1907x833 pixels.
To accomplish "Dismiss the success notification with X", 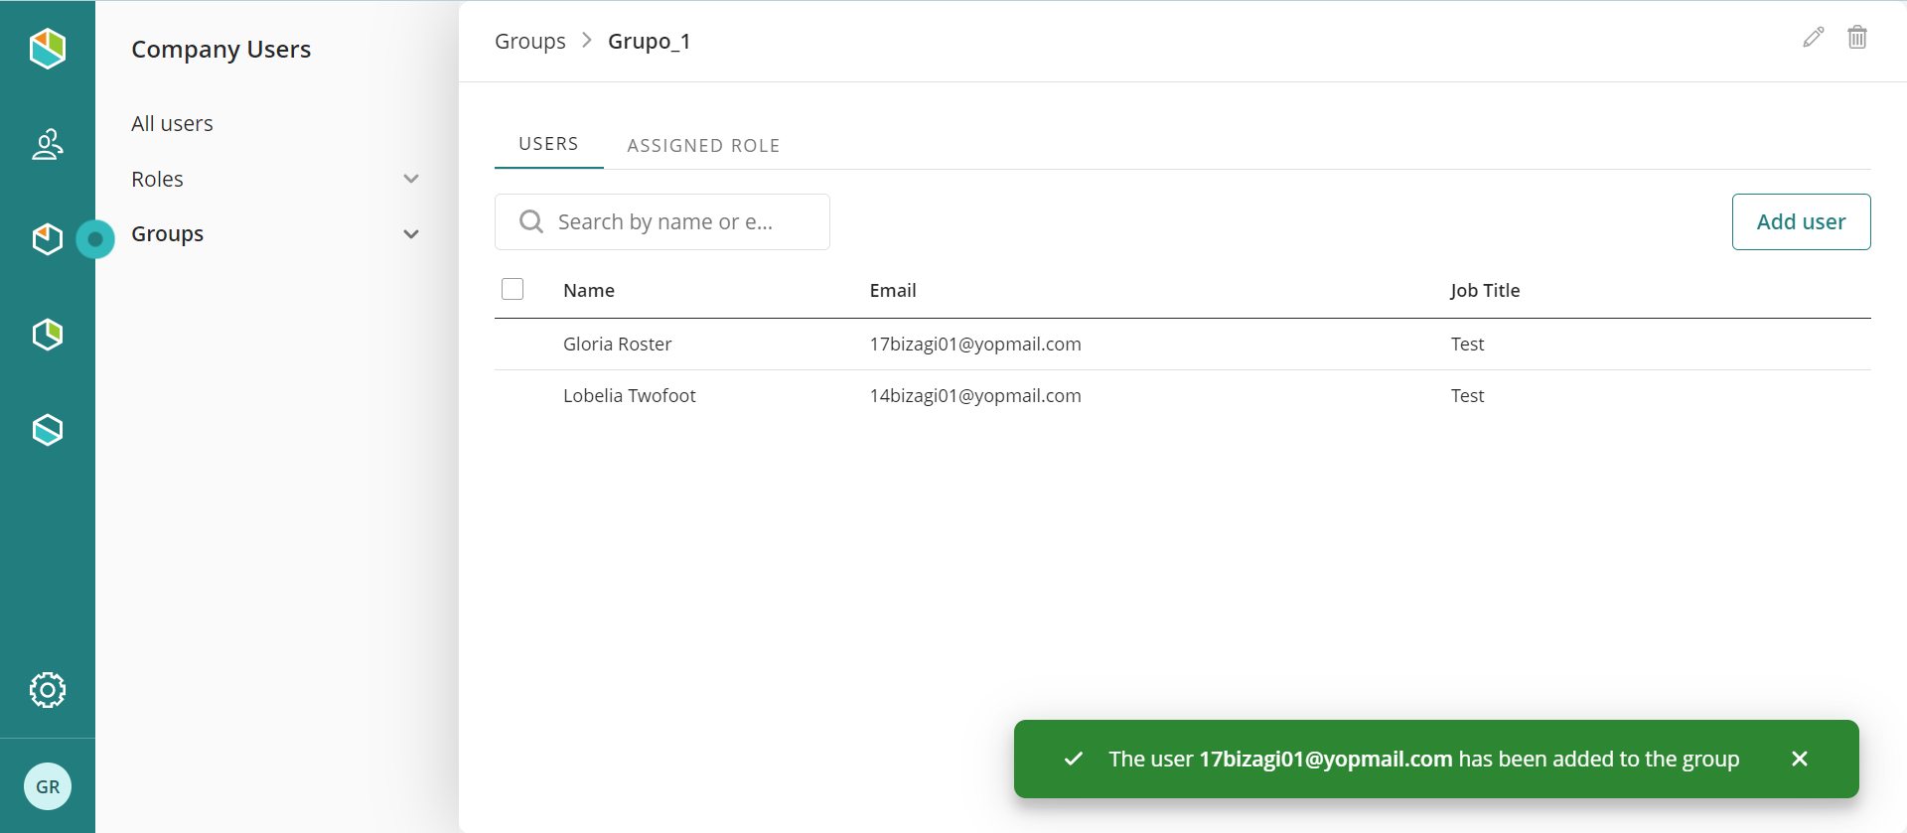I will pyautogui.click(x=1800, y=759).
